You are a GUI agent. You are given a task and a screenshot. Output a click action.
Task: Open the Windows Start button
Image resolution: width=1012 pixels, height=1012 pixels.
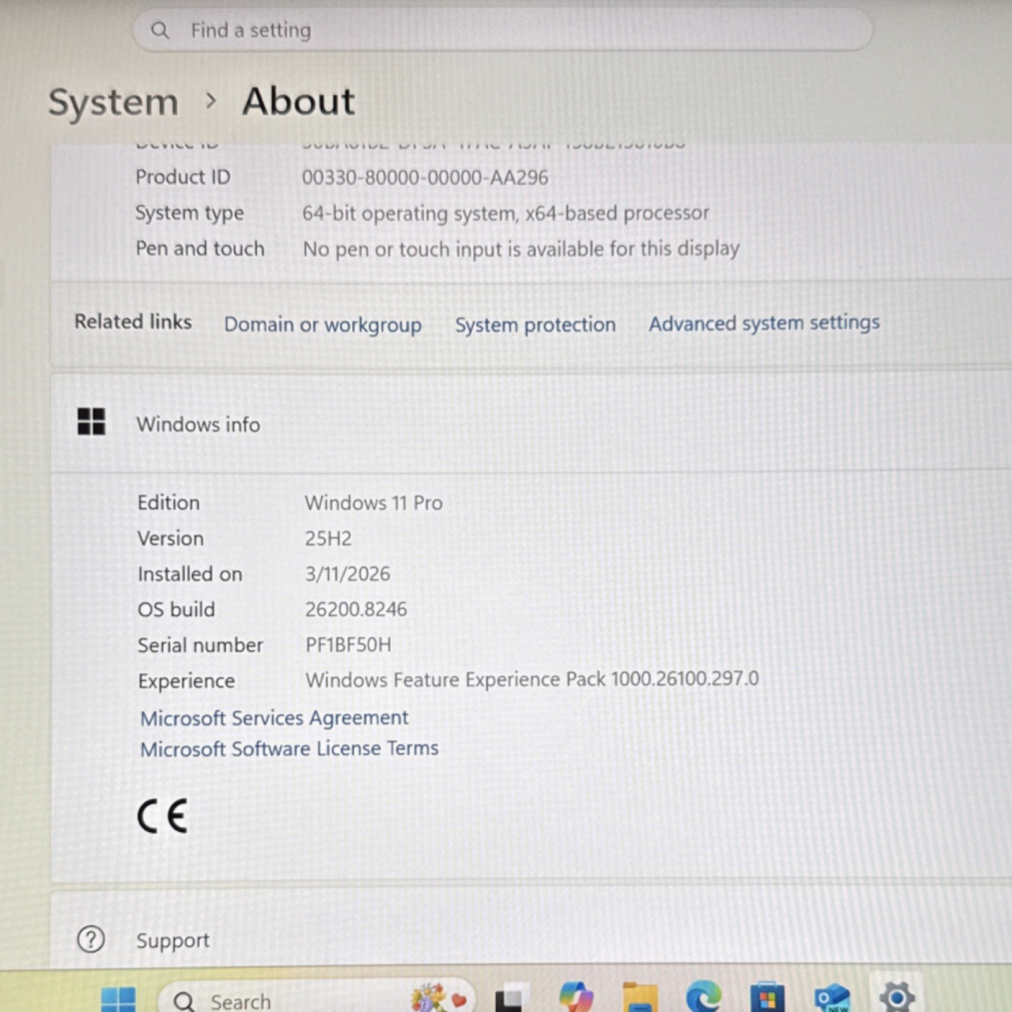pyautogui.click(x=118, y=999)
